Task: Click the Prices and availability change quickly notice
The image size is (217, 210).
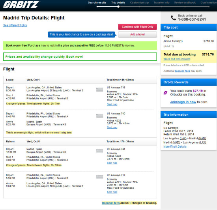Action: [x=80, y=56]
